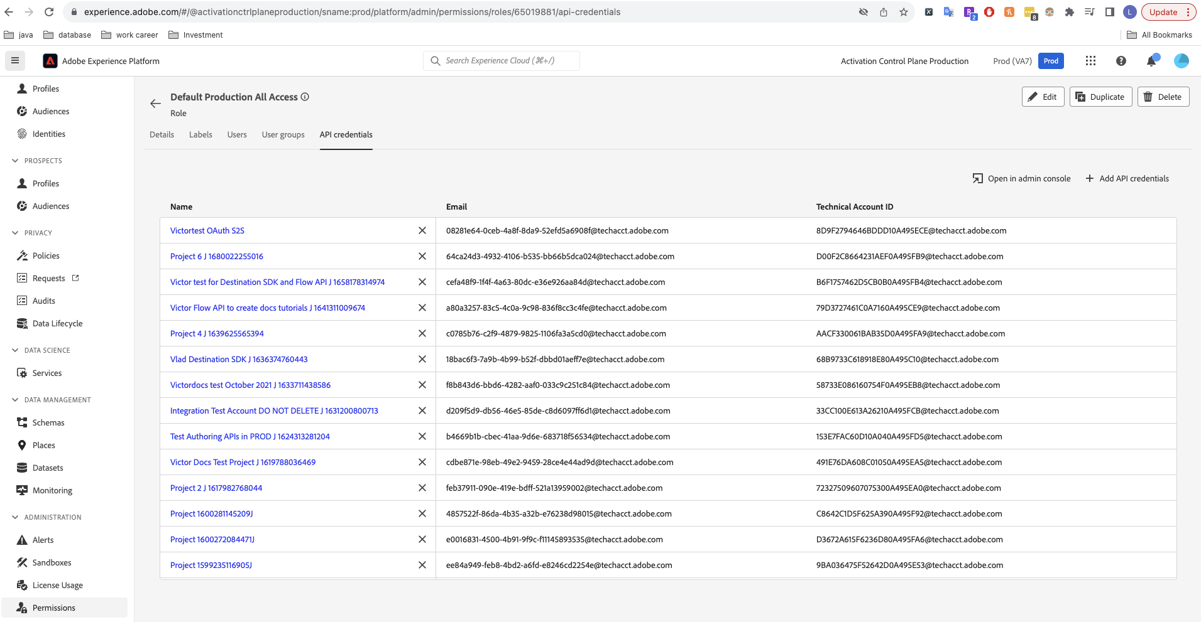1201x622 pixels.
Task: Remove Vlad Destination SDK credential
Action: pos(422,359)
